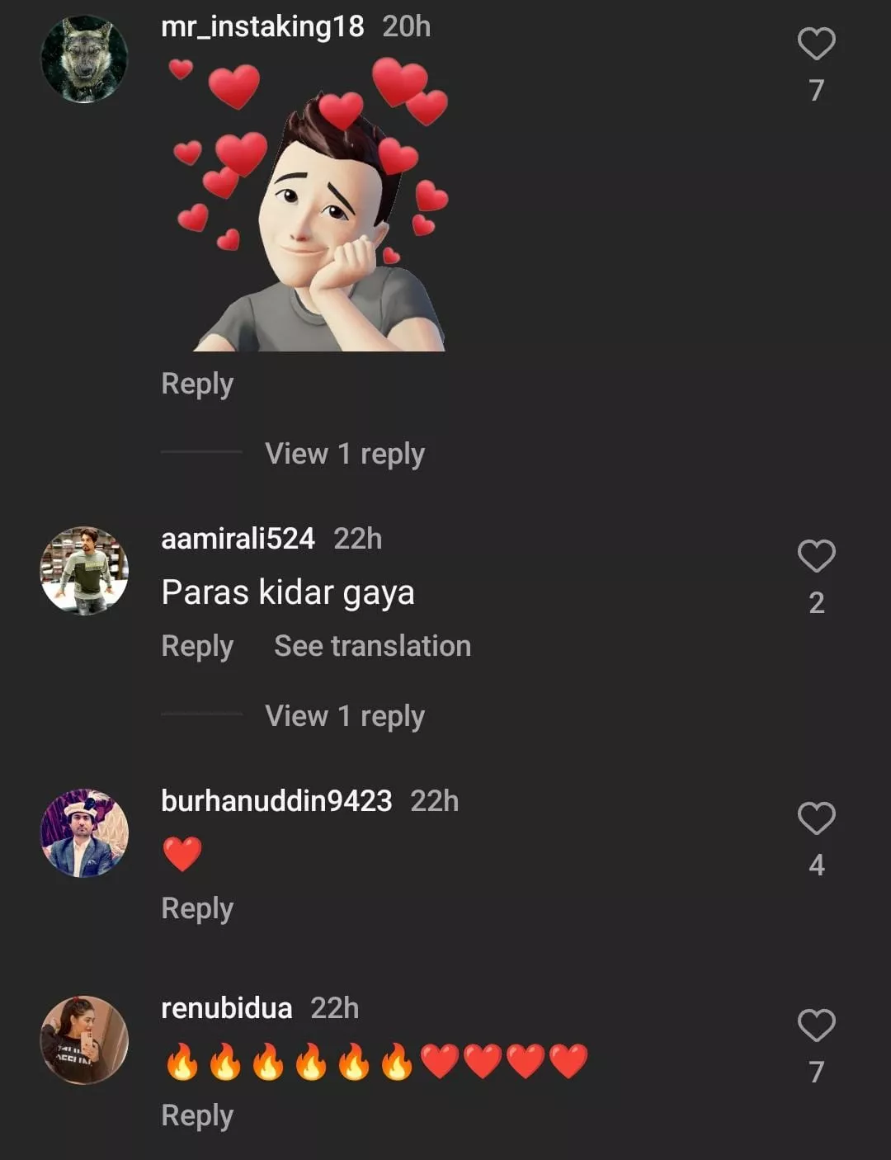Open mr_instaking18's wolf profile picture

pyautogui.click(x=84, y=59)
